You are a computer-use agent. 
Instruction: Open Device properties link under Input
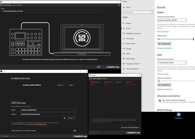click(x=163, y=74)
